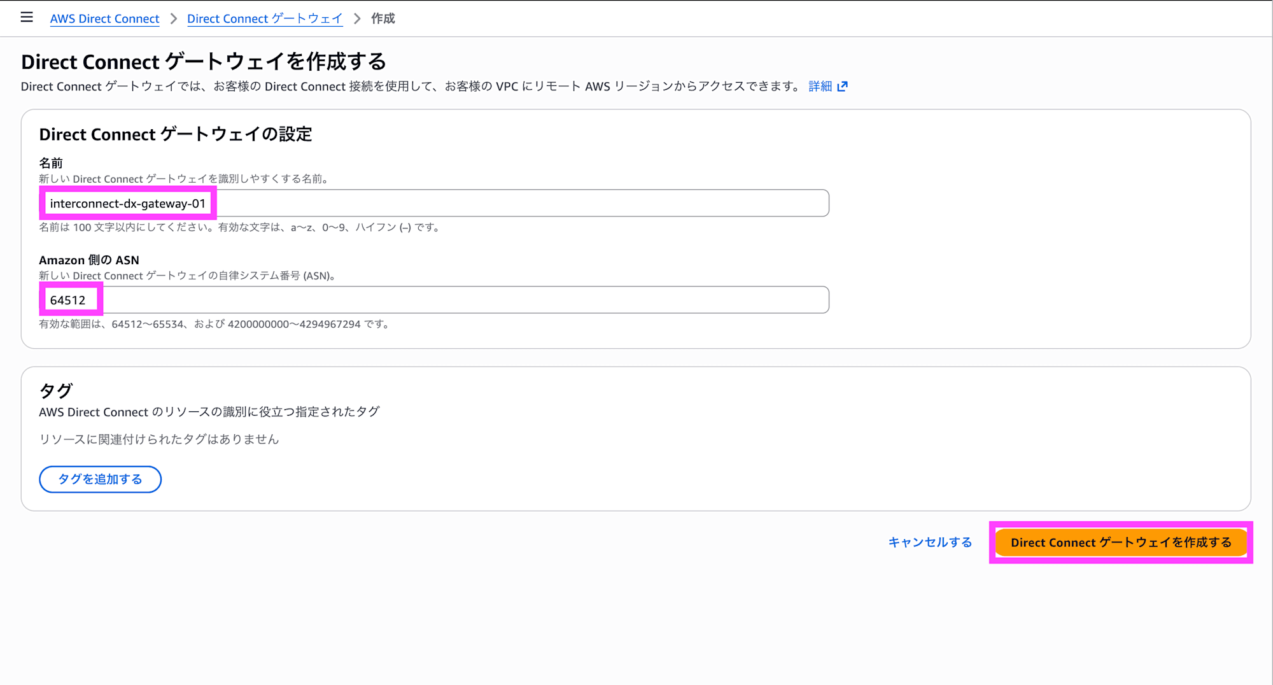1273x685 pixels.
Task: Open the navigation menu via hamburger icon
Action: pyautogui.click(x=26, y=17)
